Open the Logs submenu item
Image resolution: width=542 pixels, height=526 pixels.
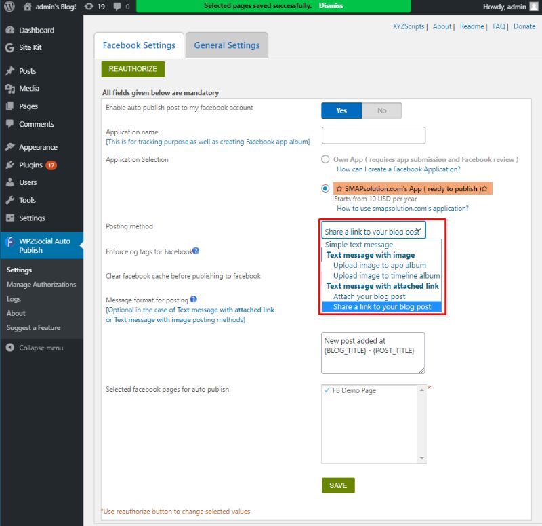click(14, 299)
